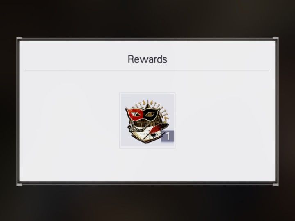Viewport: 295px width, 221px height.
Task: Click the dialog's bottom-right corner bracket
Action: [275, 184]
